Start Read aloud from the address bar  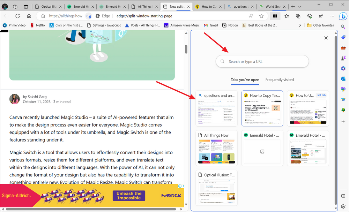pos(251,16)
